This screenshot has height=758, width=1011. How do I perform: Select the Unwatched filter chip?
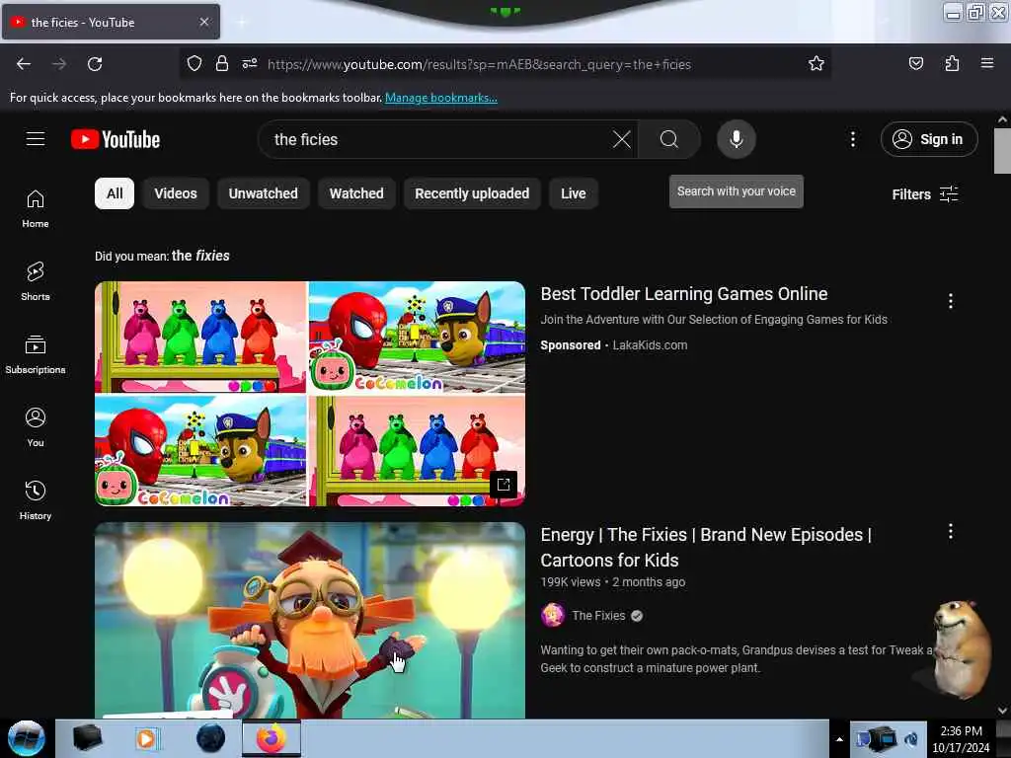tap(263, 193)
